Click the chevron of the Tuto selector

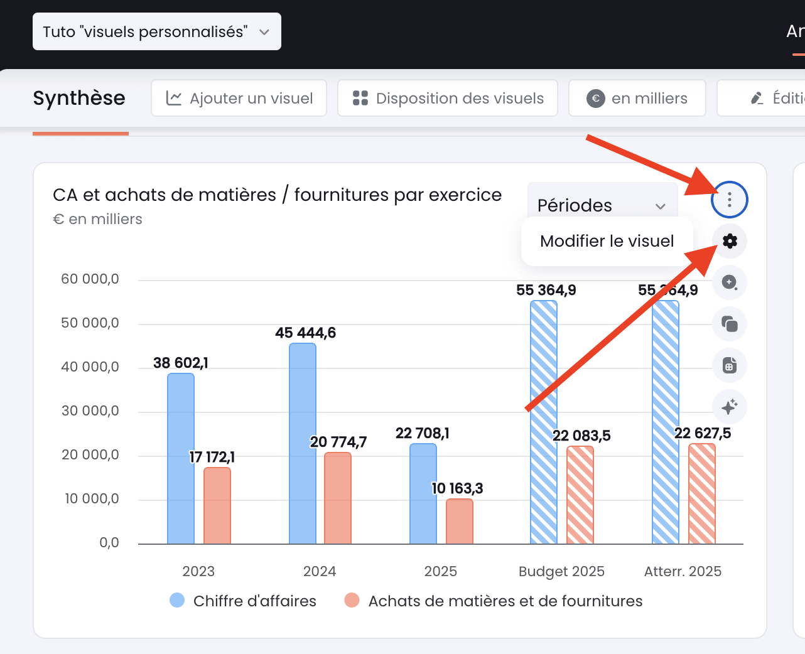[x=264, y=32]
